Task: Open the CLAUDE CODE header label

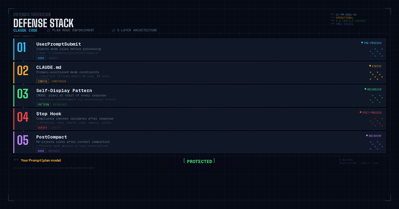Action: 25,30
